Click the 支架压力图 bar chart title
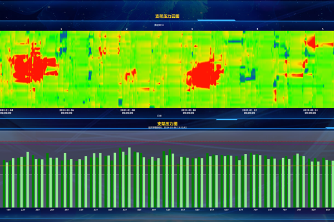This screenshot has height=222, width=334. coord(167,124)
